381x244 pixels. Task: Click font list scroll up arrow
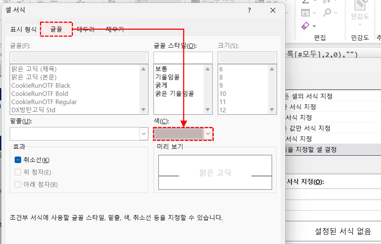143,69
